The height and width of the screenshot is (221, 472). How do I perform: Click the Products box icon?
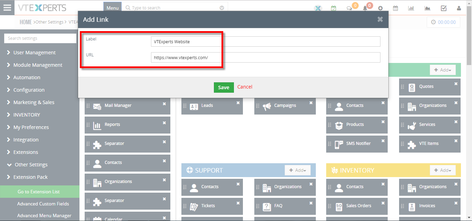coord(339,125)
